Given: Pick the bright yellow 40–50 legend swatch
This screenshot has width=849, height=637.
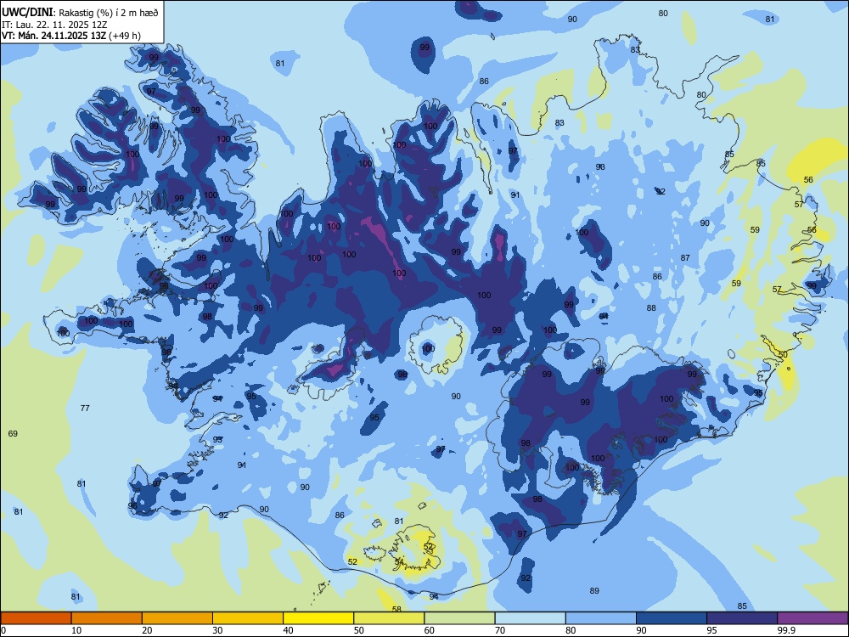Looking at the screenshot, I should coord(318,618).
